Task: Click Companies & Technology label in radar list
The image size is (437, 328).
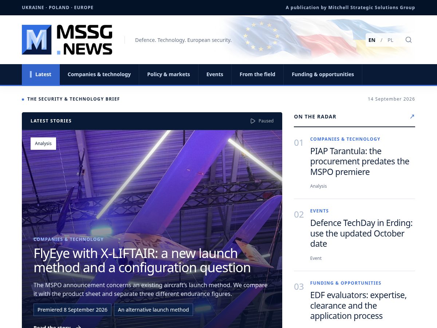Action: click(x=345, y=139)
